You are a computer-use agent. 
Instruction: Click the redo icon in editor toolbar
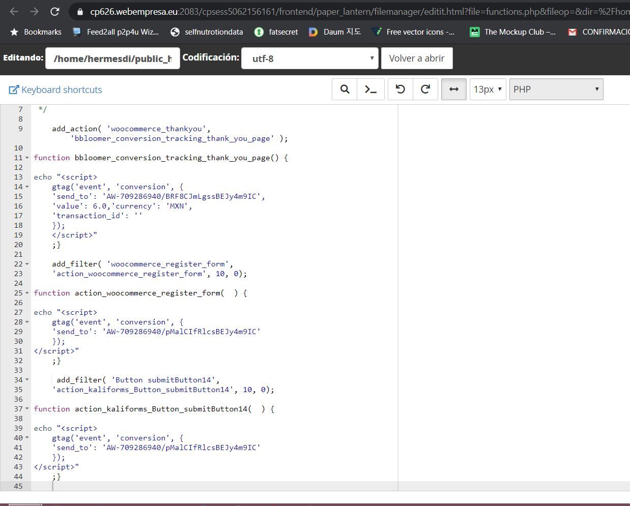[x=425, y=90]
